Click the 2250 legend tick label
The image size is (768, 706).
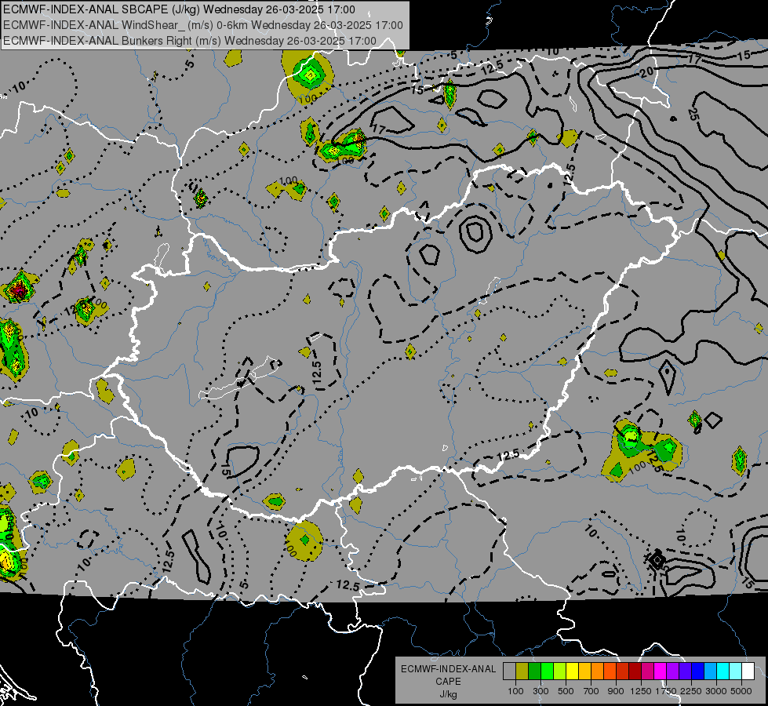[x=691, y=691]
